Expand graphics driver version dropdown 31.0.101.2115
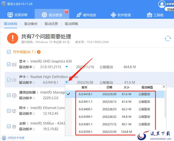 point(67,67)
